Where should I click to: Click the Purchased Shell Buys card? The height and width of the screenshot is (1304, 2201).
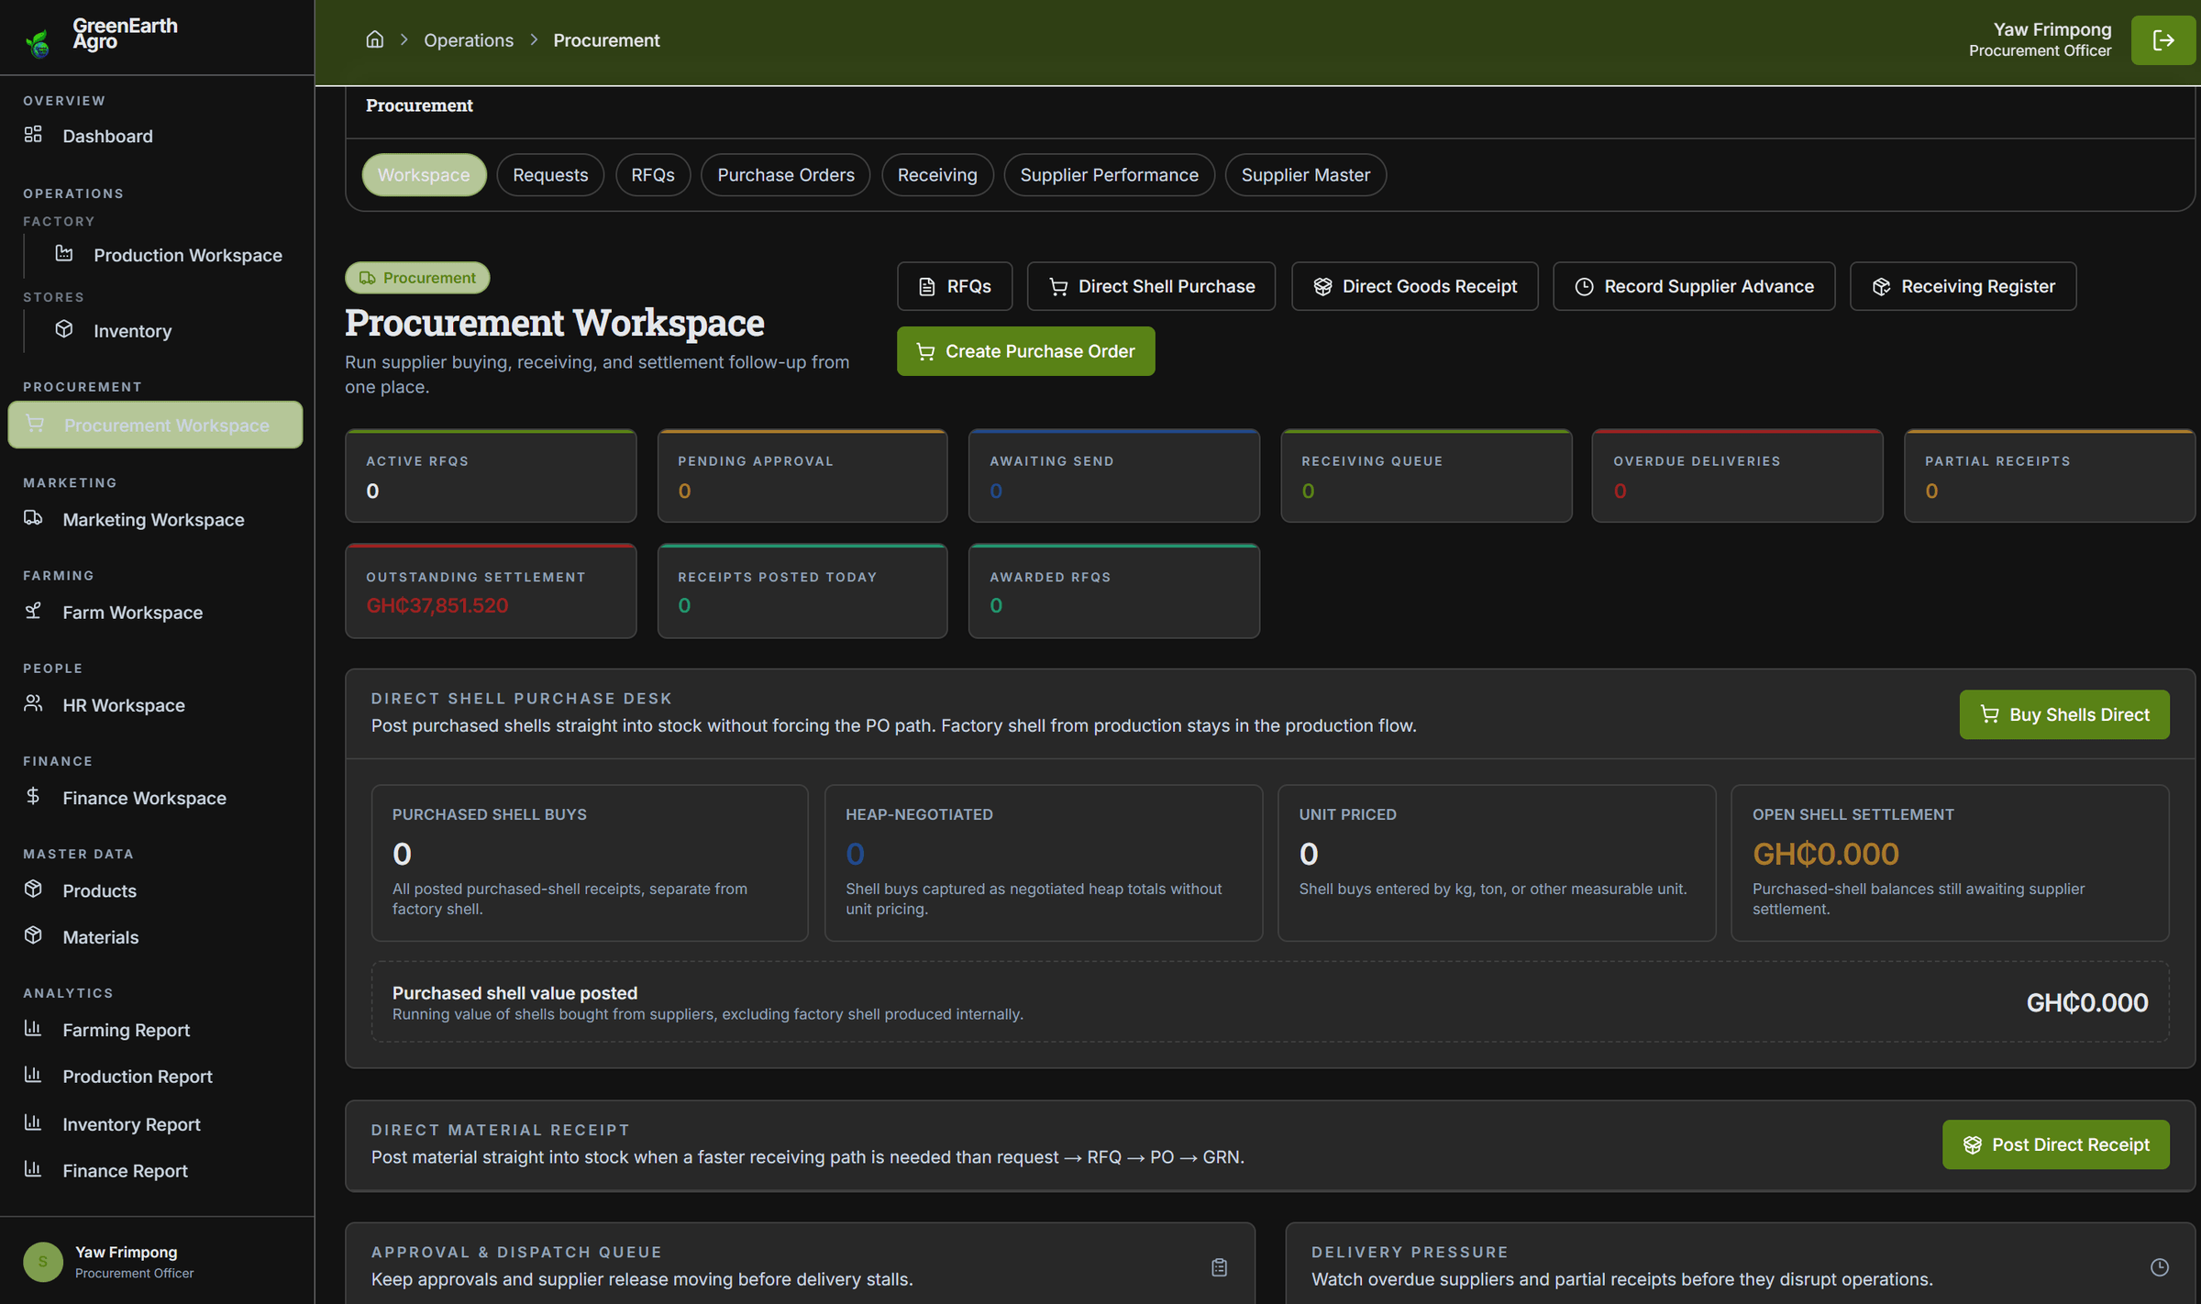click(x=590, y=863)
